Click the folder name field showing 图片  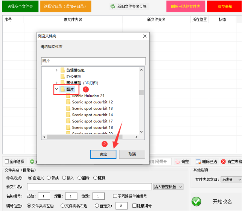coord(93,61)
